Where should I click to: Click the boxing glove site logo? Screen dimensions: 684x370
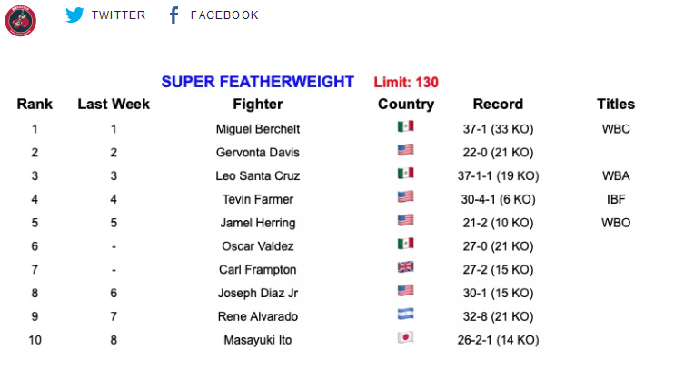point(21,21)
